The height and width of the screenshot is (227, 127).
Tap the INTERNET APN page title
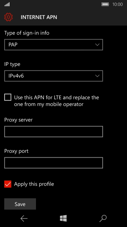(39, 17)
